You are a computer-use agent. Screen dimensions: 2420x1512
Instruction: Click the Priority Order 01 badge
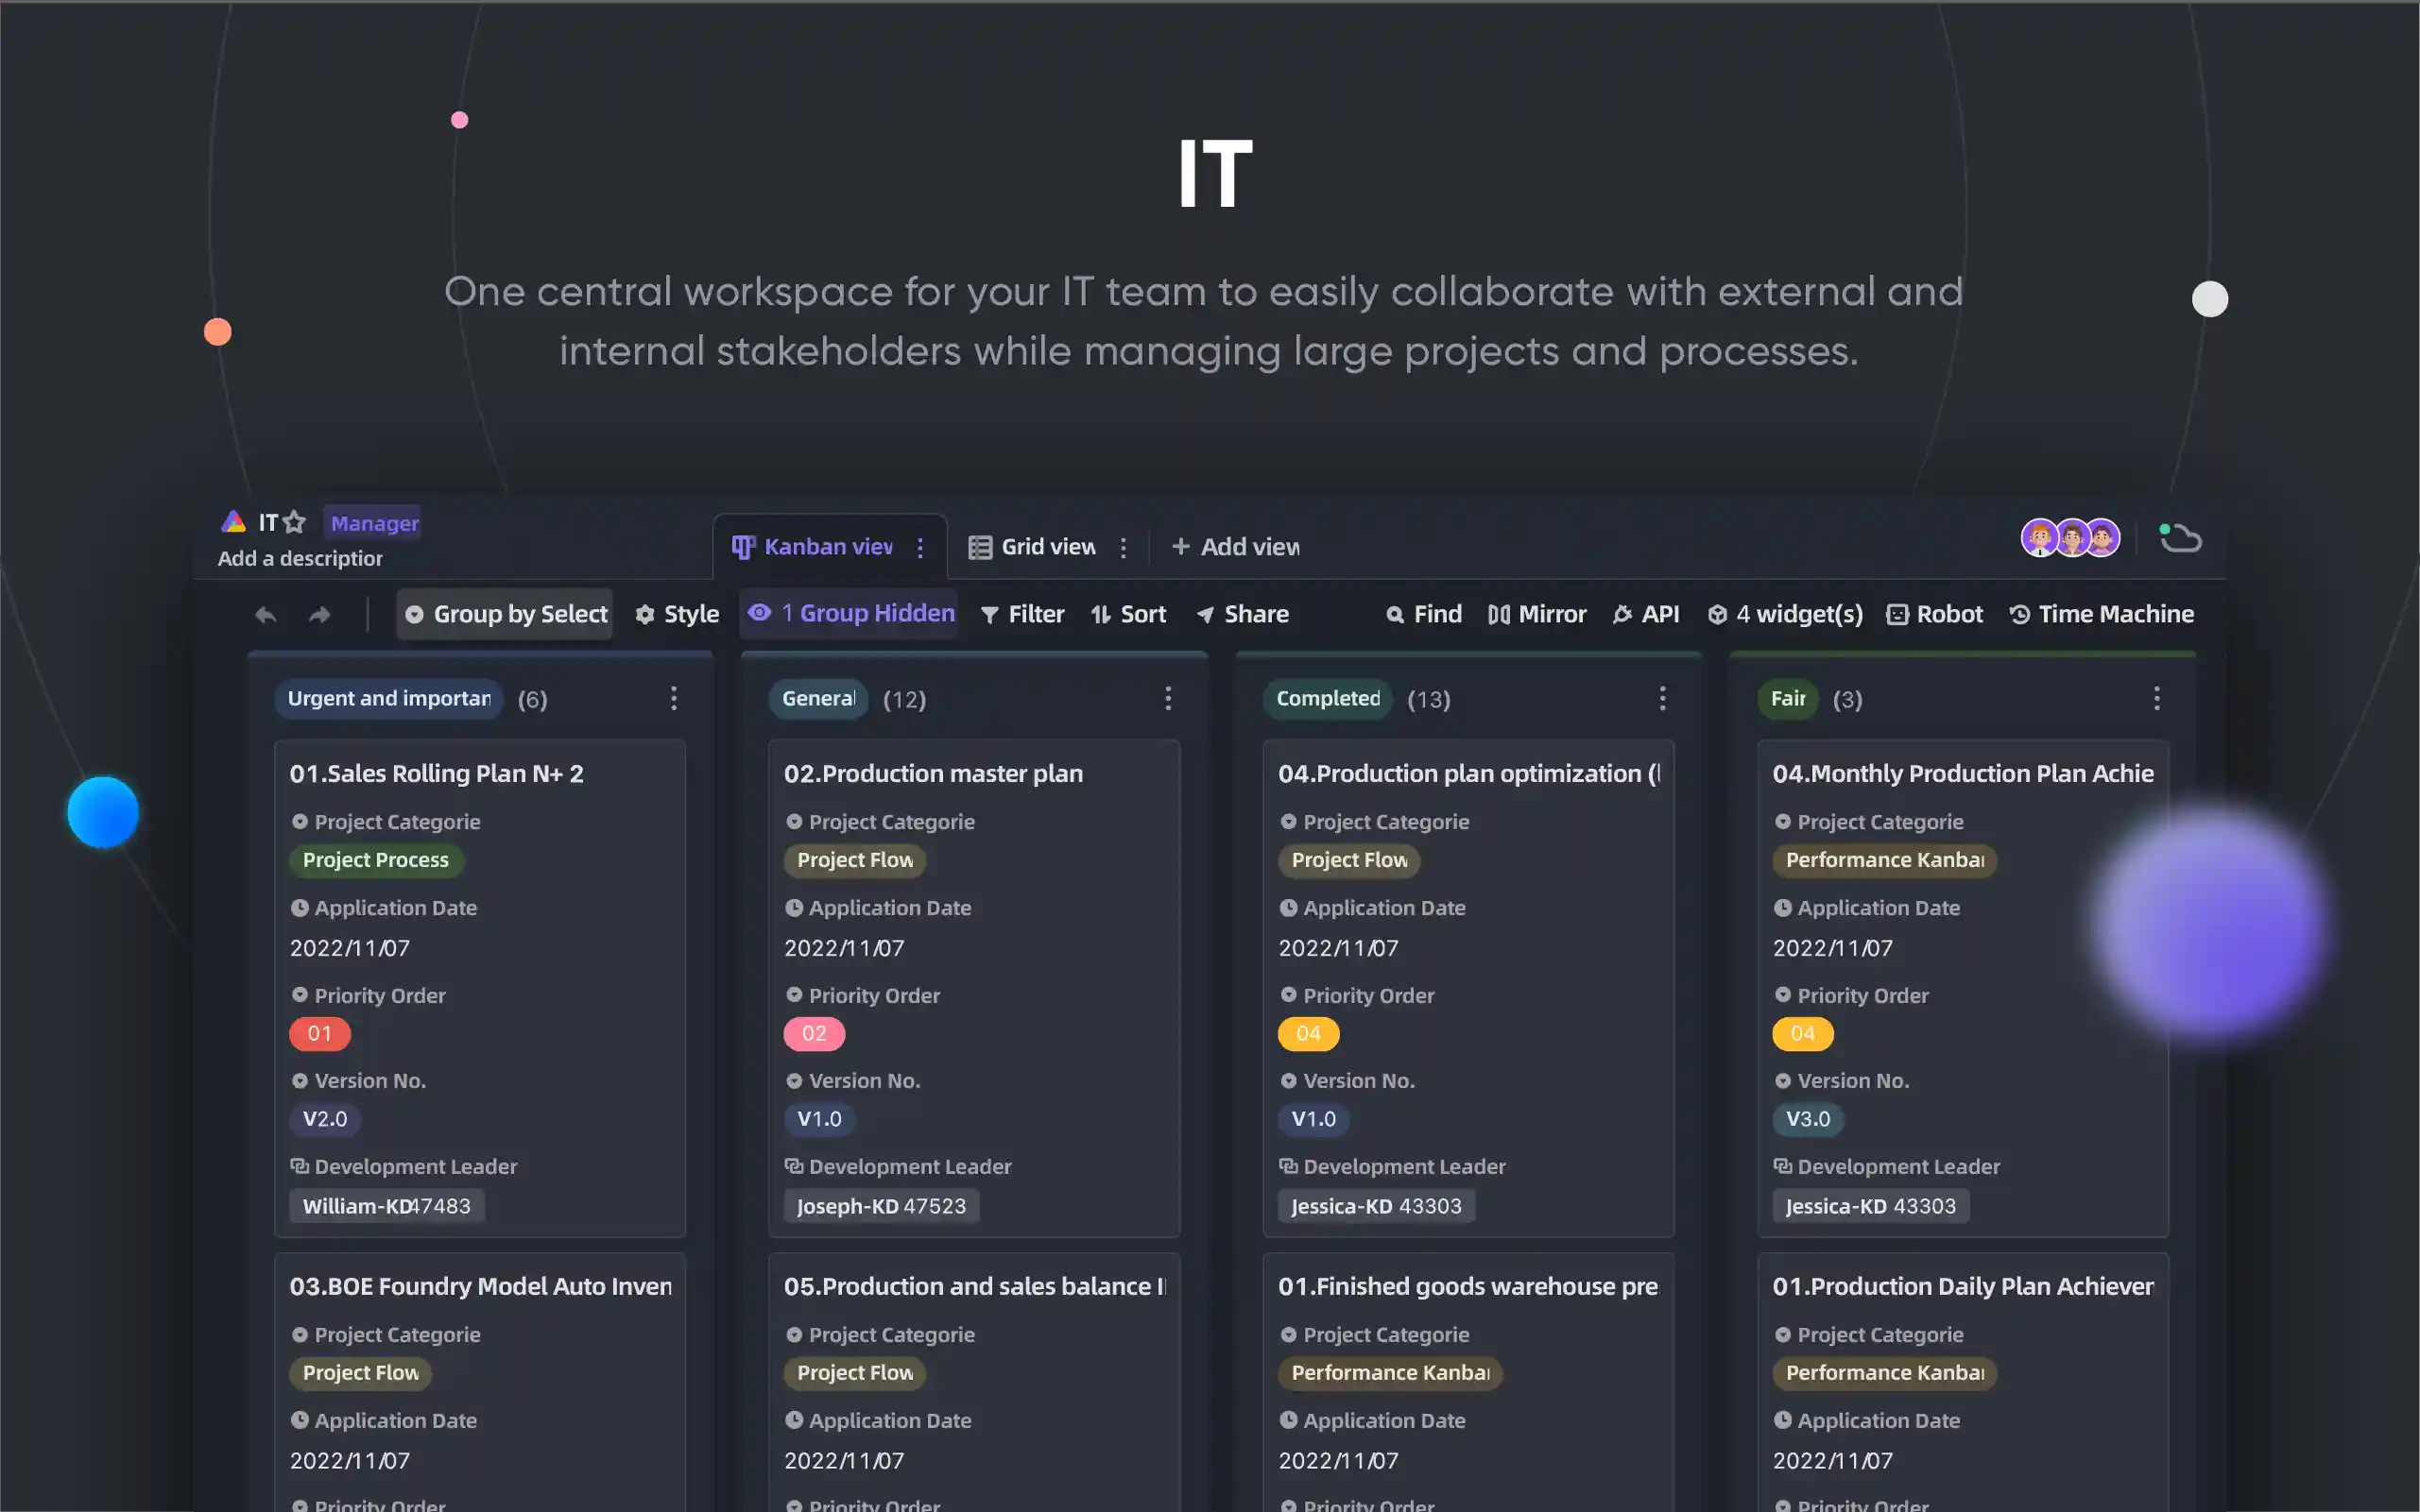319,1033
